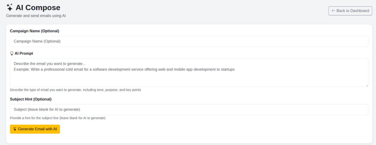
Task: Click the 'Provide a hint for the subject line' helper text
Action: (x=57, y=118)
